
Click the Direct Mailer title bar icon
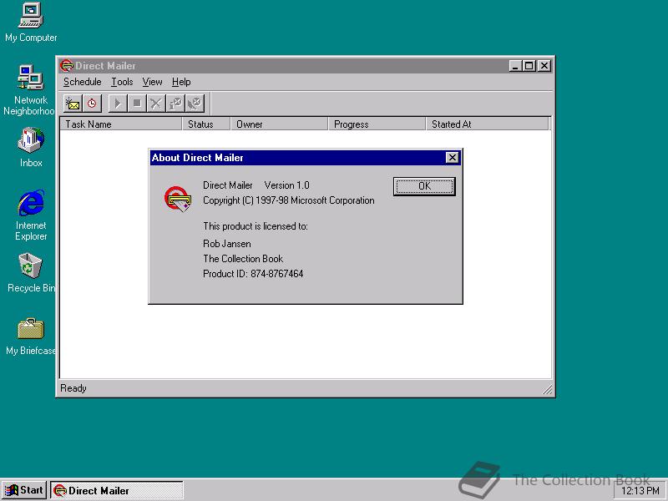click(67, 66)
